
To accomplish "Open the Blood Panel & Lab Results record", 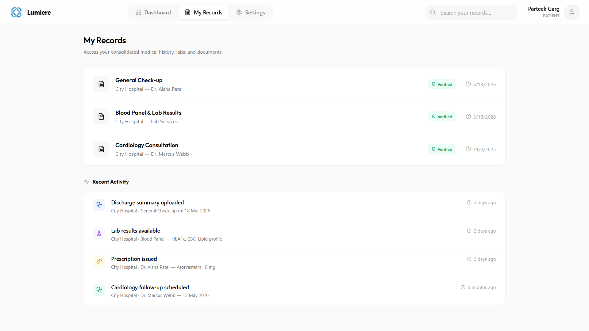I will [294, 117].
